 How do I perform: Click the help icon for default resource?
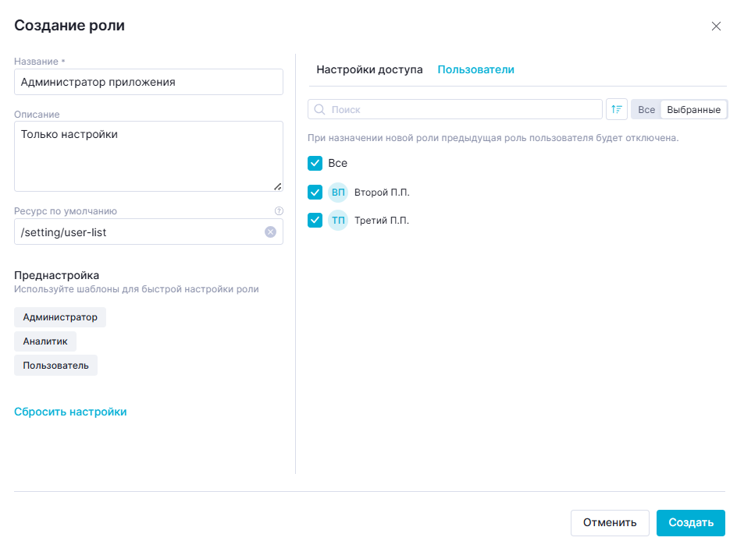(279, 210)
